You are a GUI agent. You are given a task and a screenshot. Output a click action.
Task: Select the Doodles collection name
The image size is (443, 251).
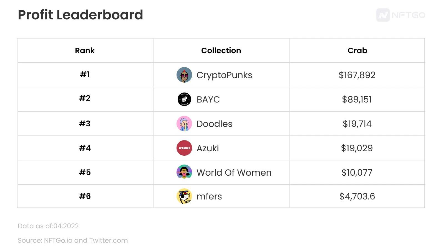(214, 124)
